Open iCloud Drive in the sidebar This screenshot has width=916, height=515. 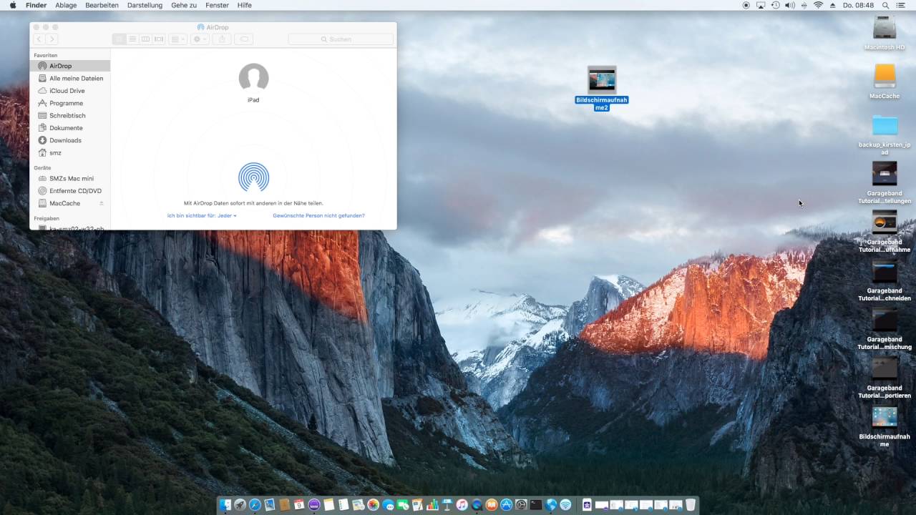click(70, 91)
